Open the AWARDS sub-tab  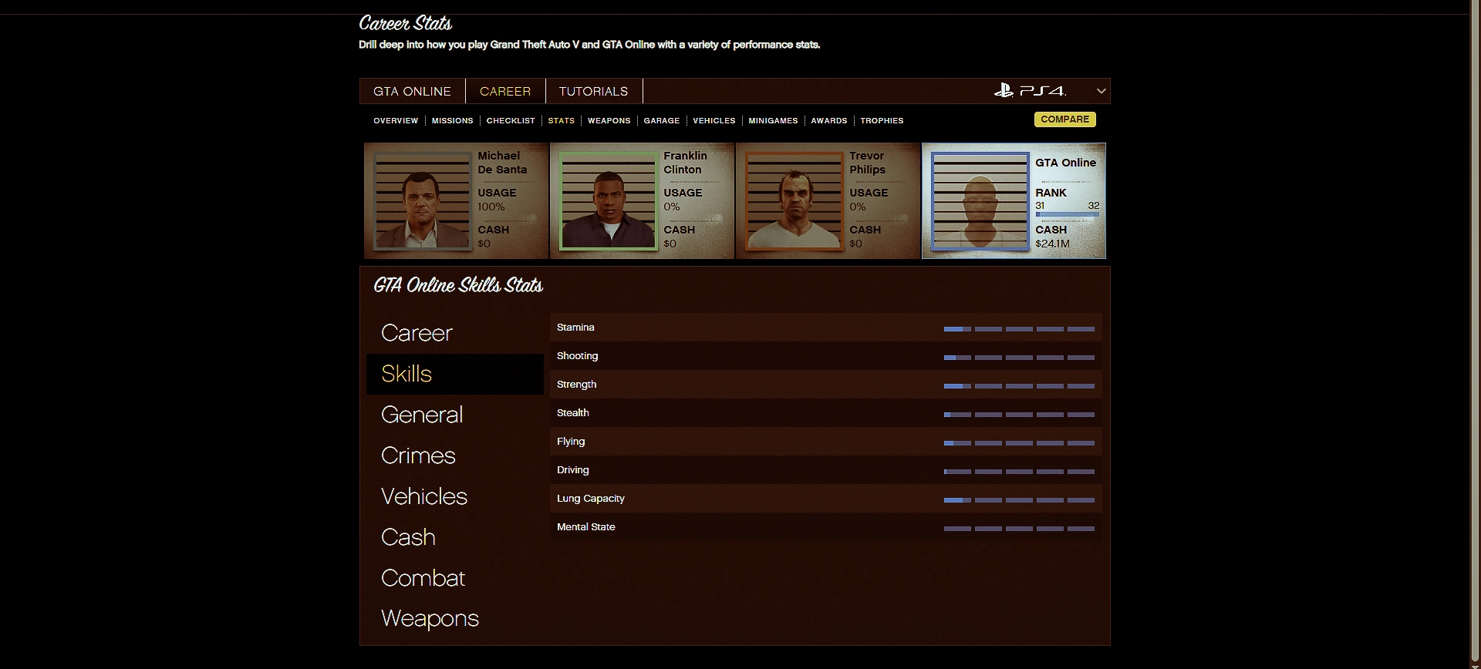[x=829, y=121]
